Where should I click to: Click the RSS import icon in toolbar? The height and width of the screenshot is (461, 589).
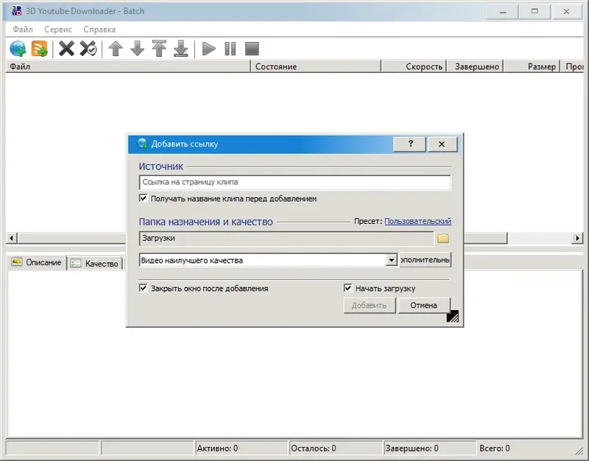coord(39,48)
